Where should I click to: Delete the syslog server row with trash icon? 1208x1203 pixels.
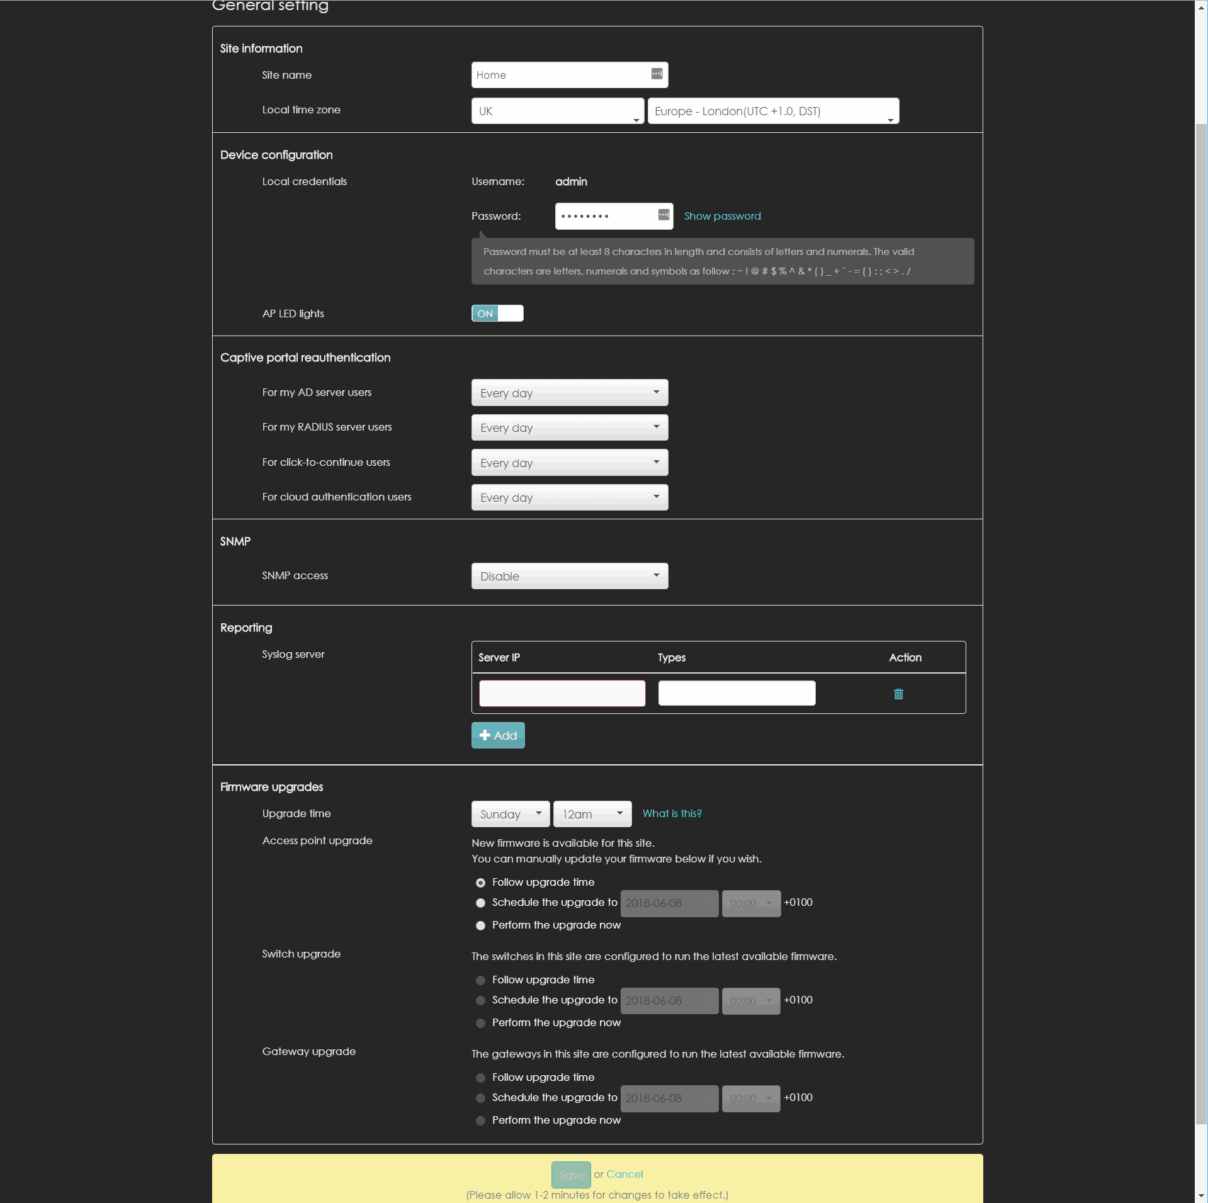tap(898, 694)
